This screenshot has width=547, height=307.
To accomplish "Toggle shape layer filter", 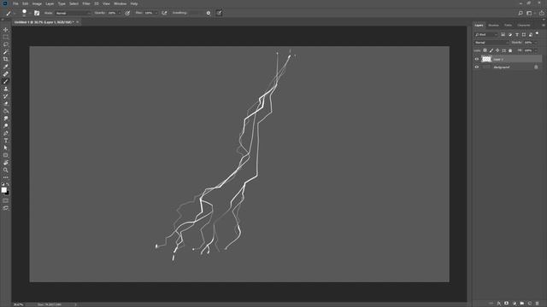I will [x=524, y=34].
